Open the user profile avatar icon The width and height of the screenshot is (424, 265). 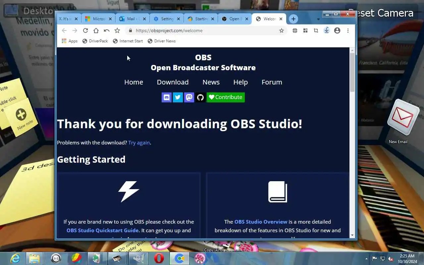tap(337, 30)
